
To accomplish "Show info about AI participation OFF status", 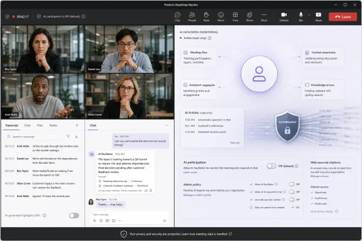I will [x=84, y=16].
